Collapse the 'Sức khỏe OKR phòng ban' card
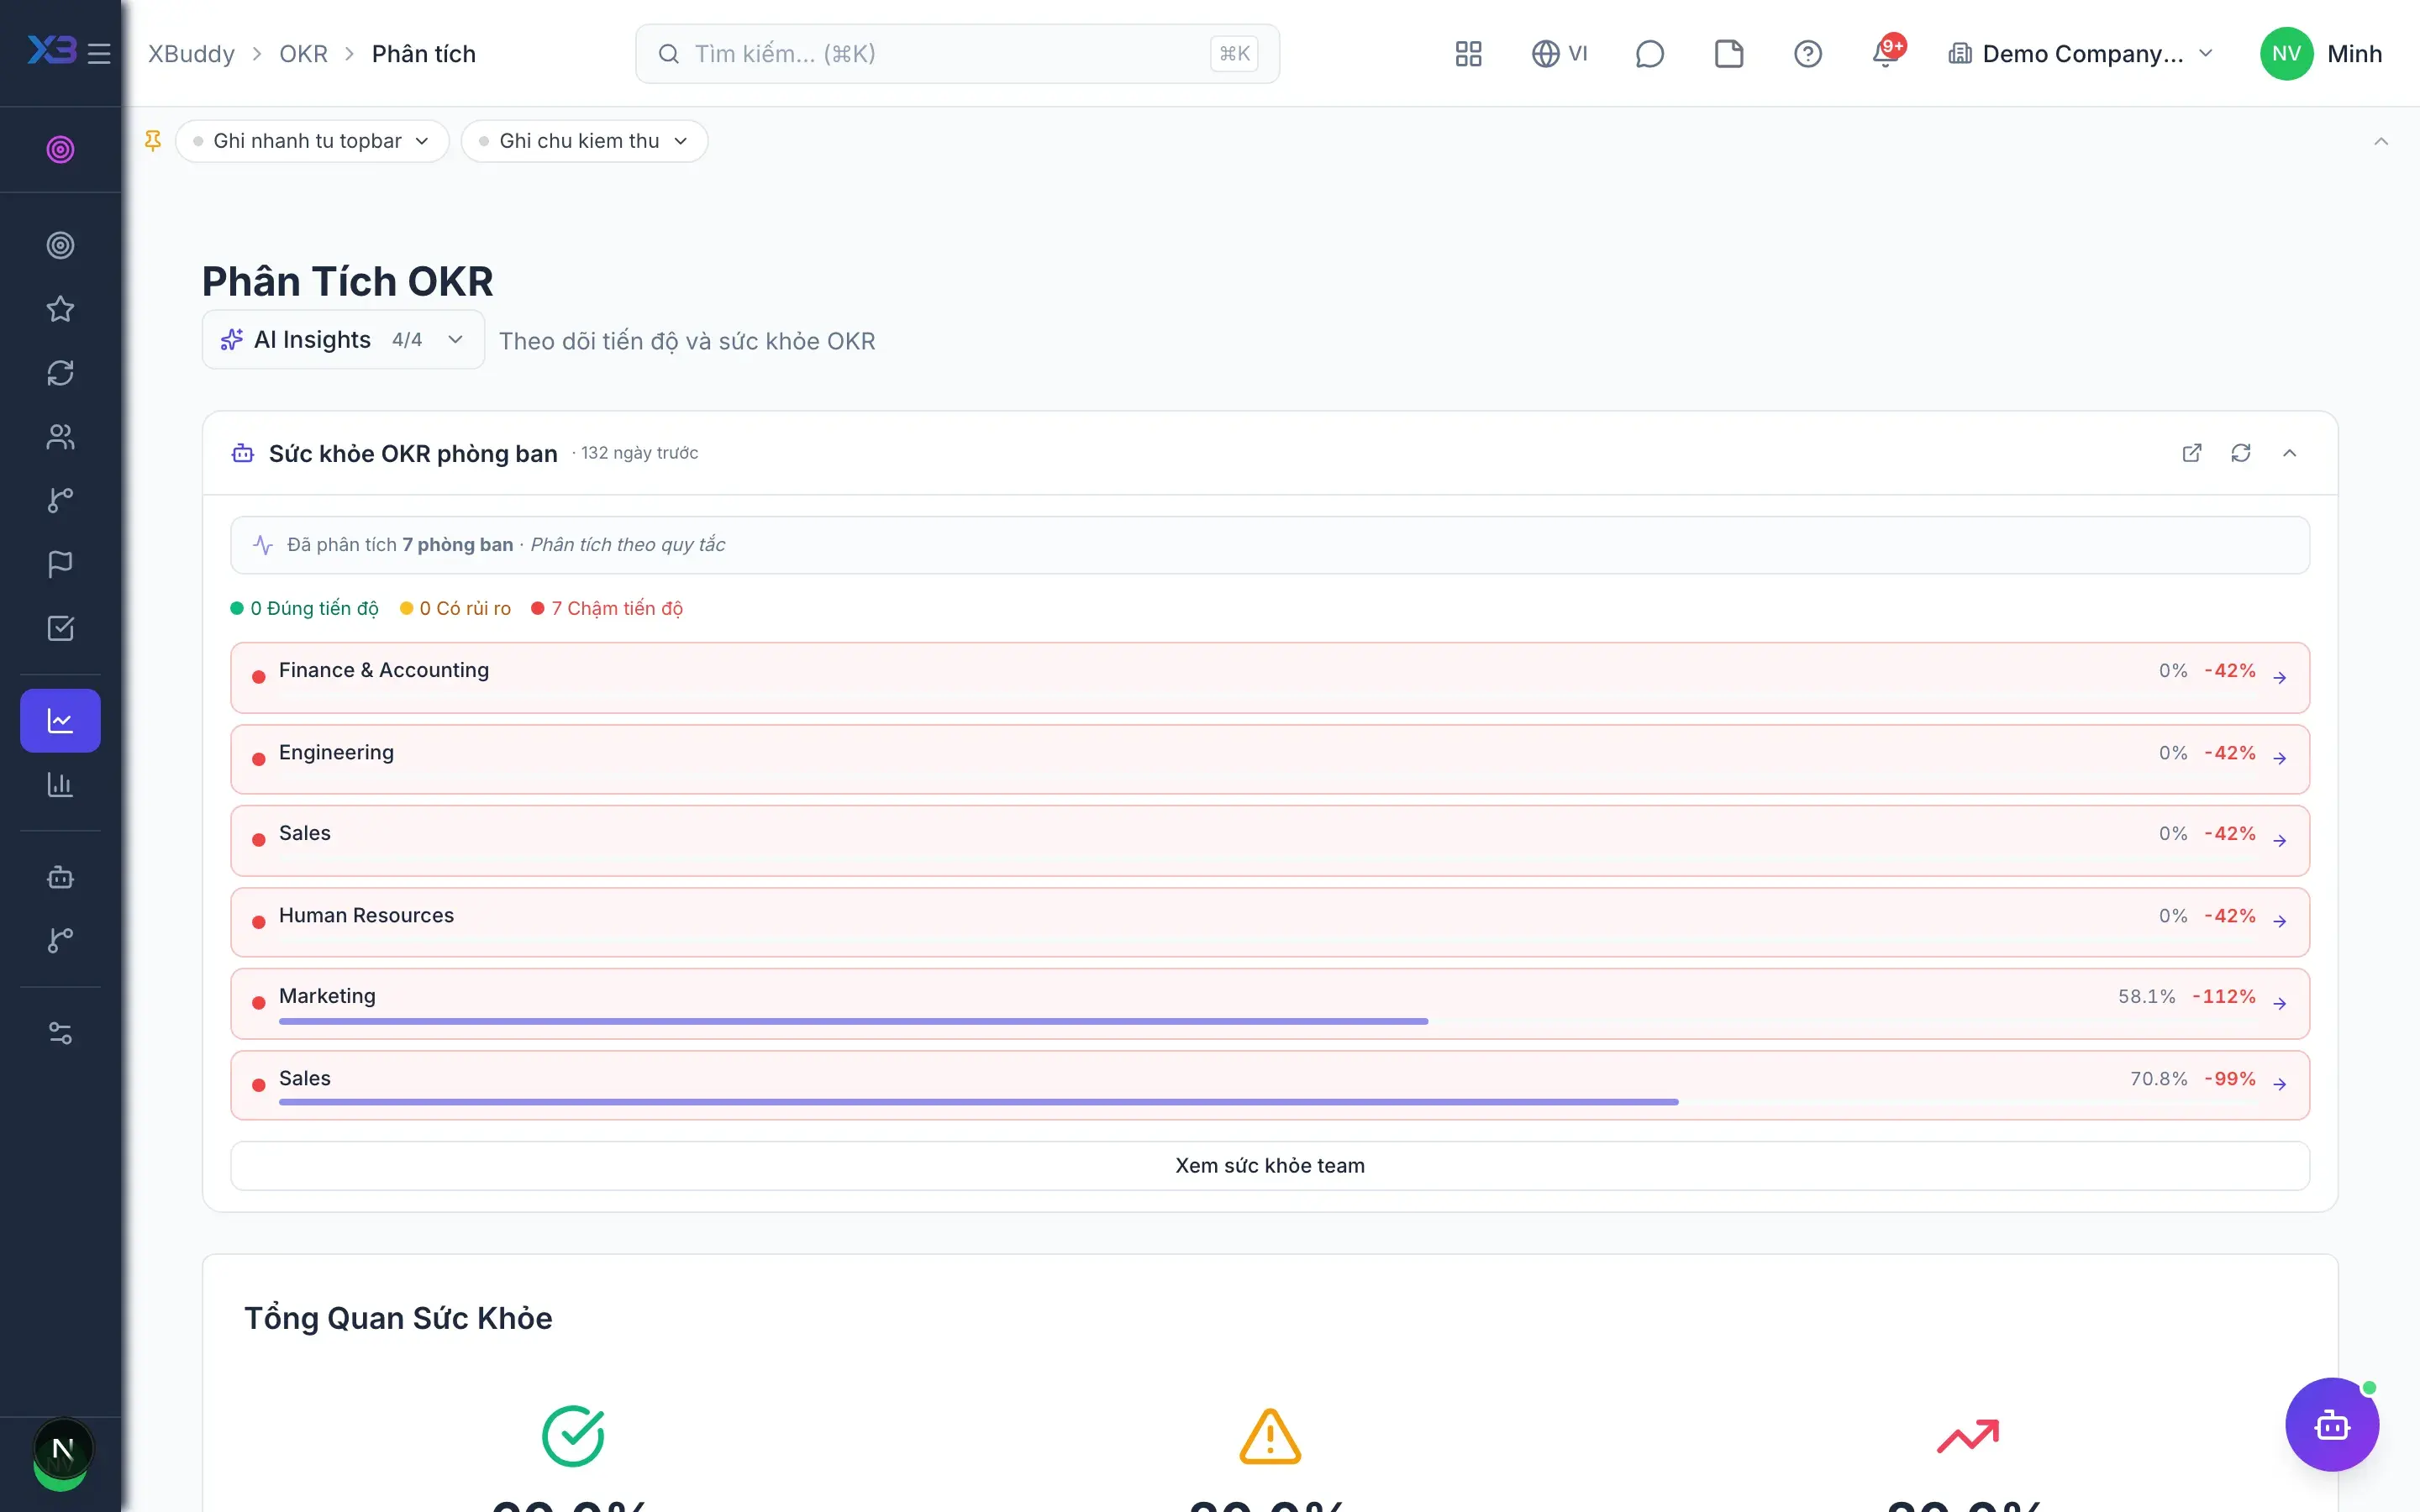The height and width of the screenshot is (1512, 2420). [x=2289, y=453]
